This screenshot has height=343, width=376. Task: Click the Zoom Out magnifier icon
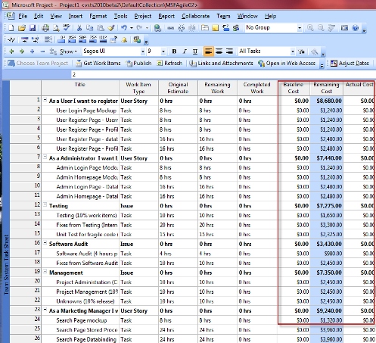tap(321, 28)
